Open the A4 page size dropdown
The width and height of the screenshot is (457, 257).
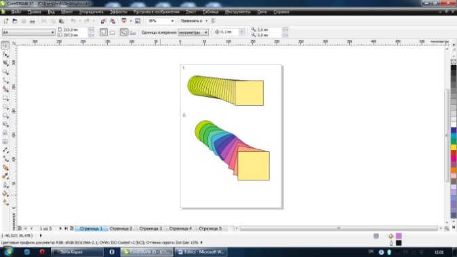[28, 33]
